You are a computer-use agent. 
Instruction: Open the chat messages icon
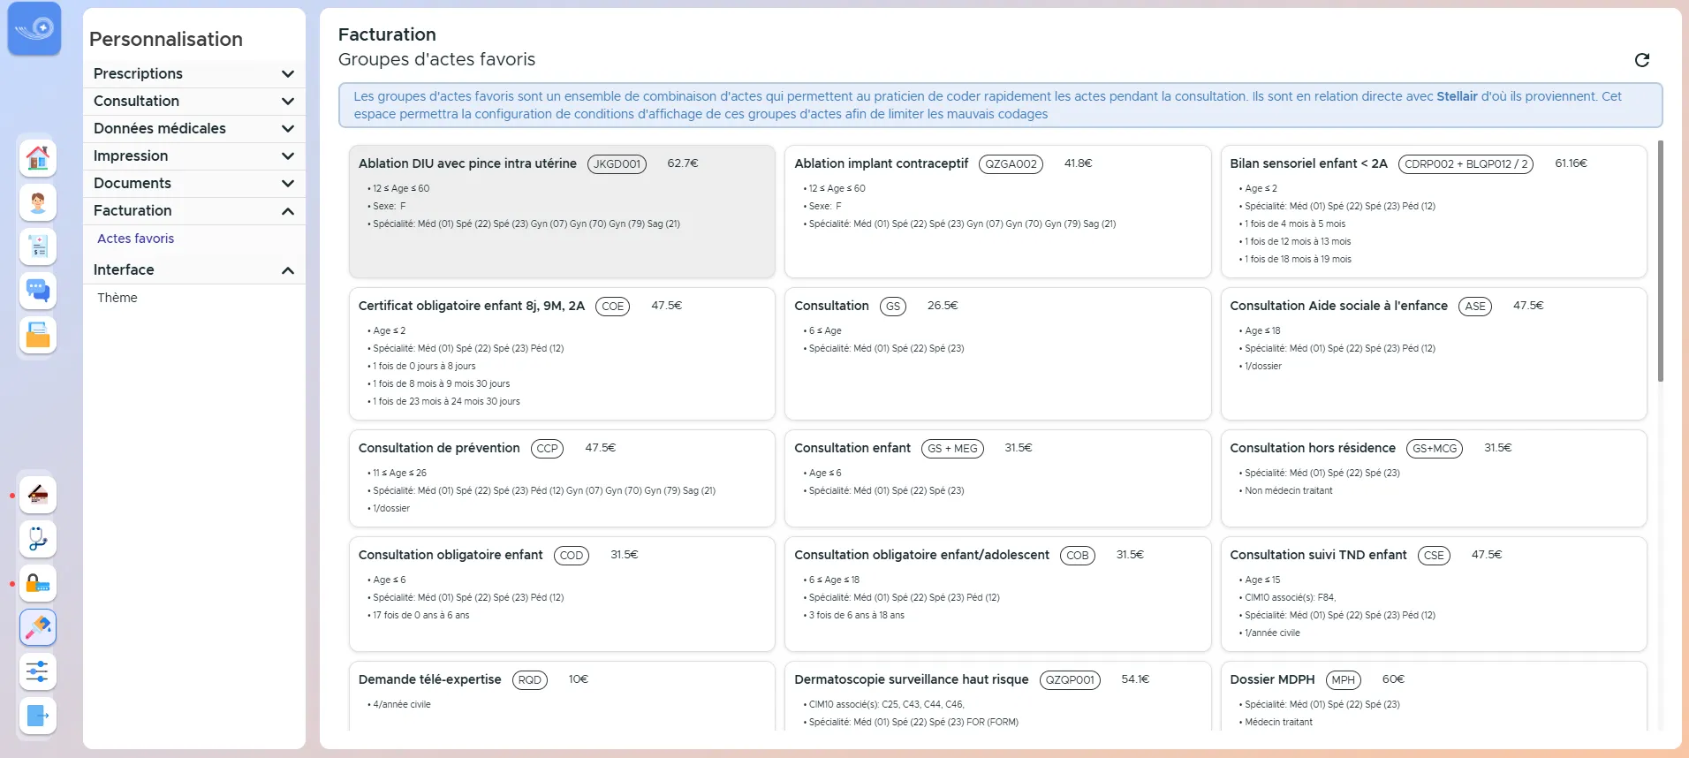pyautogui.click(x=38, y=292)
